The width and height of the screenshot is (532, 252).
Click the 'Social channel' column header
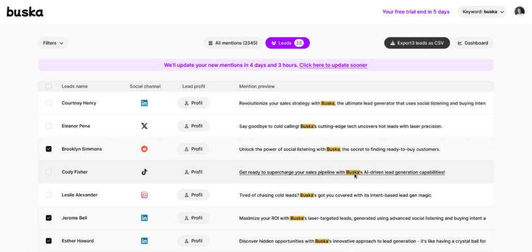[x=145, y=86]
